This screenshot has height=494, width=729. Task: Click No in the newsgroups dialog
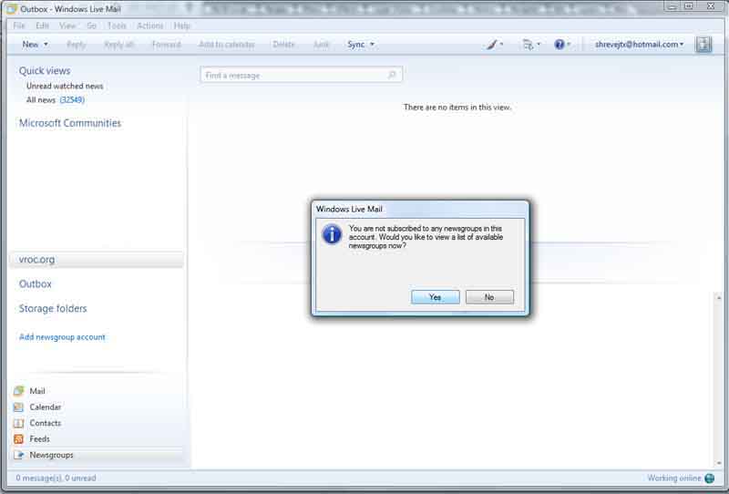click(x=489, y=297)
